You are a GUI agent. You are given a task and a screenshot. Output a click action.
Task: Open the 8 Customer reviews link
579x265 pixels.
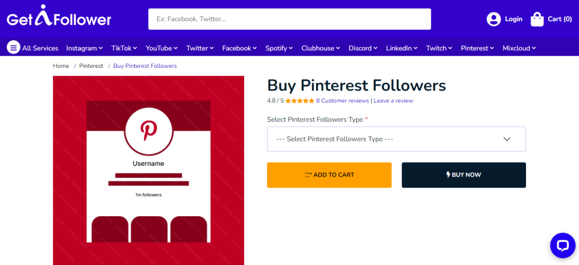342,101
